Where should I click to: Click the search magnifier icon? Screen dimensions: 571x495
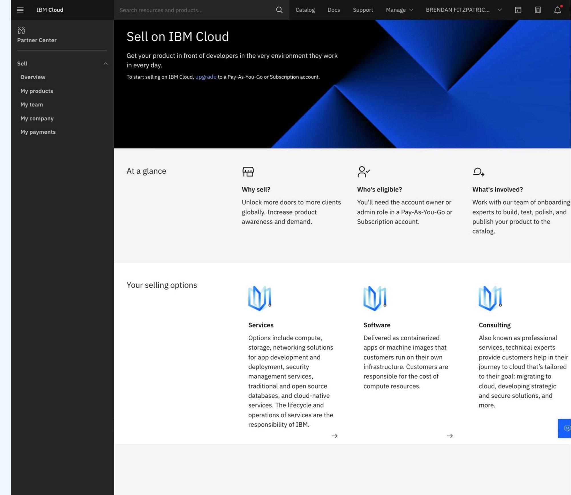coord(279,10)
